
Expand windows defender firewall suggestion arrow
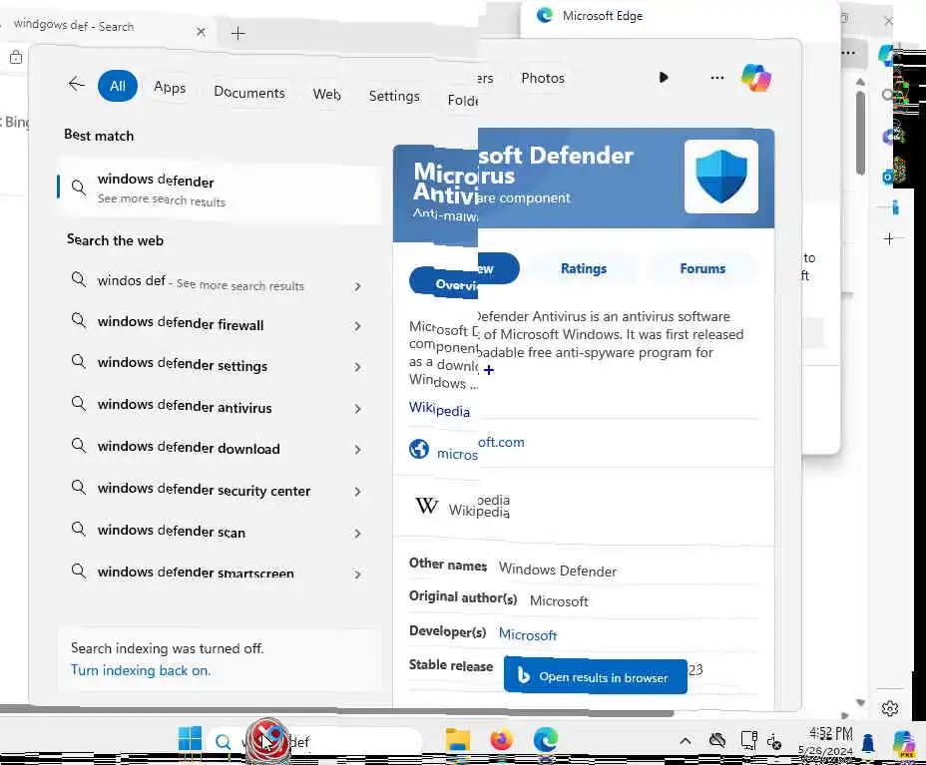(x=357, y=326)
